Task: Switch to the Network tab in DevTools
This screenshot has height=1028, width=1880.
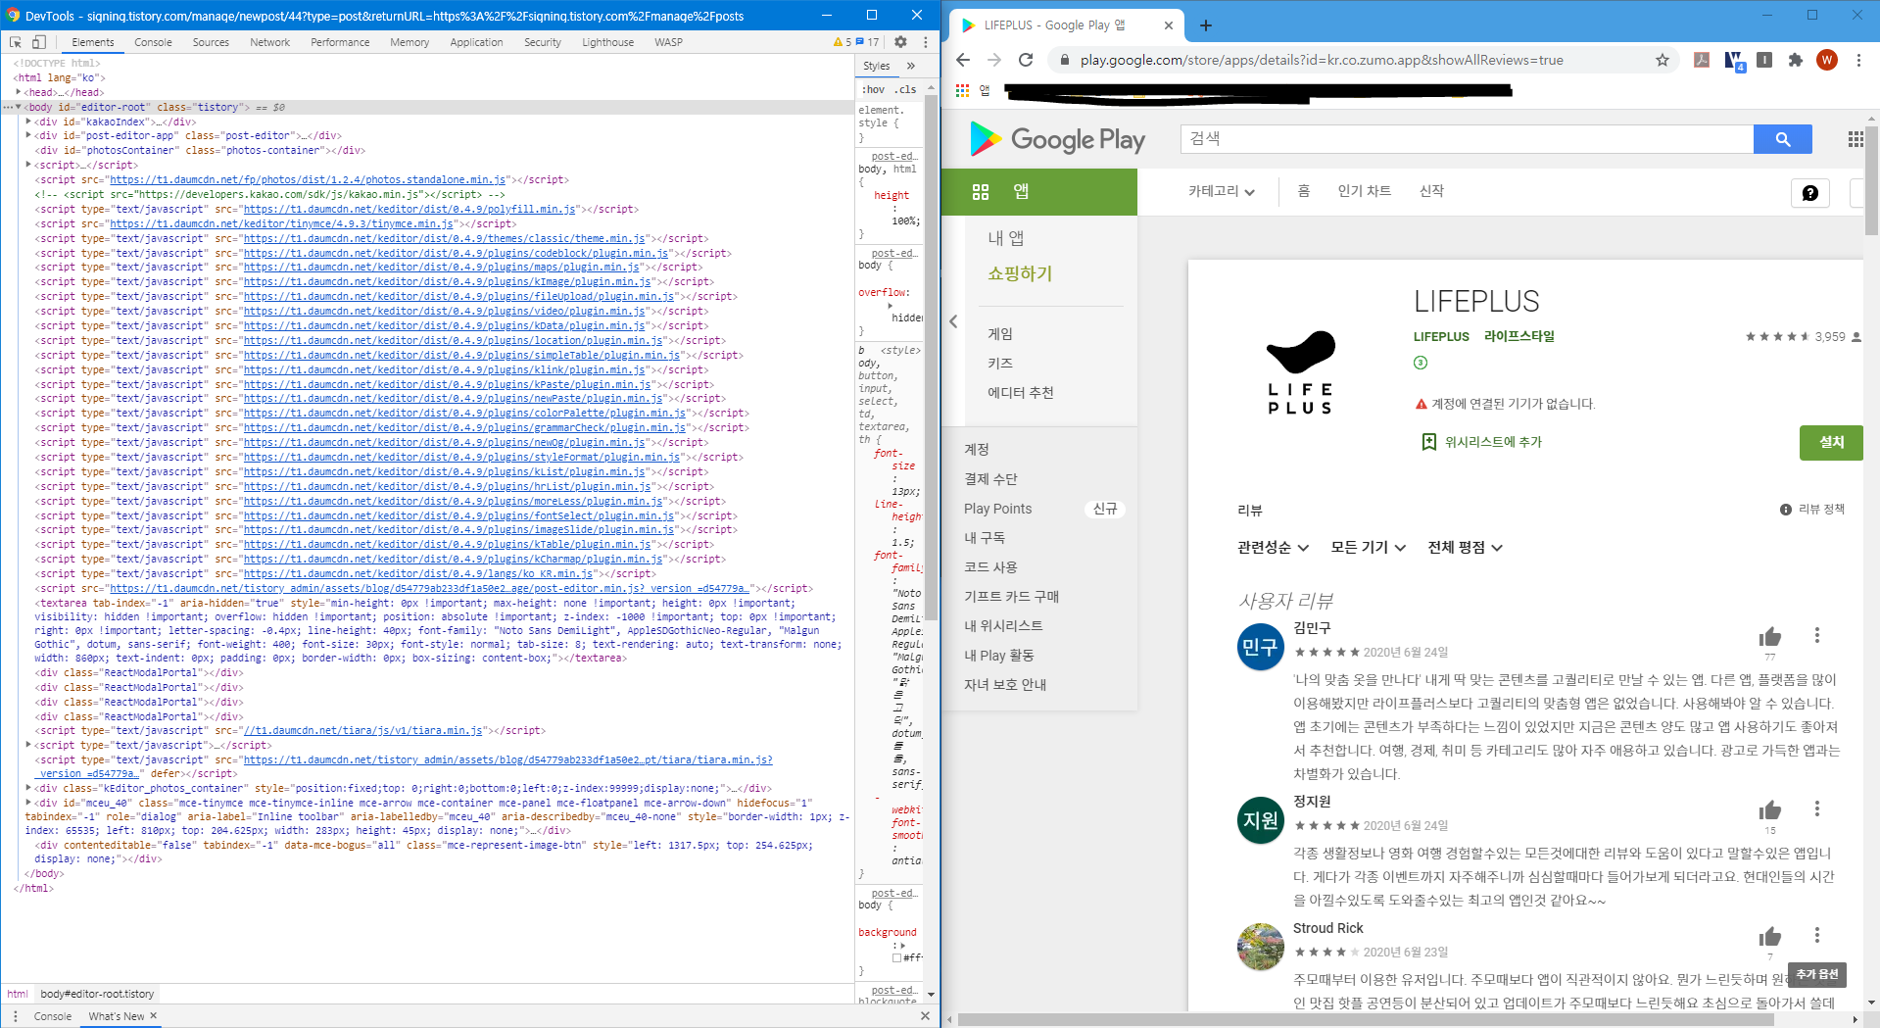Action: click(x=270, y=42)
